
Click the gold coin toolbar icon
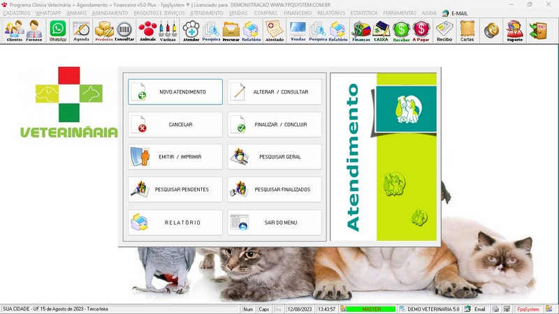tap(491, 31)
